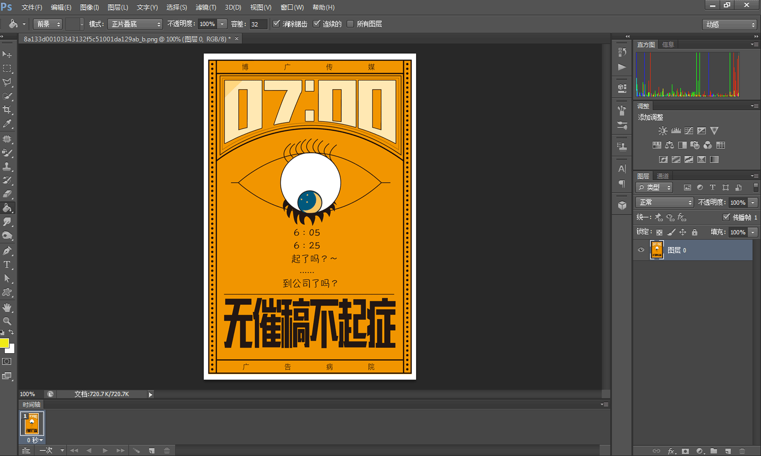The height and width of the screenshot is (456, 761).
Task: Select the Custom Shape tool
Action: tap(7, 292)
